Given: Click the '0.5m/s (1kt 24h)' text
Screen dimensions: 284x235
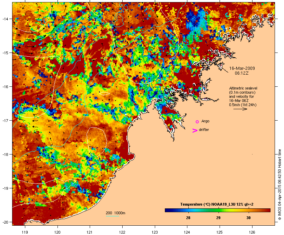Looking at the screenshot, I should tap(243, 105).
